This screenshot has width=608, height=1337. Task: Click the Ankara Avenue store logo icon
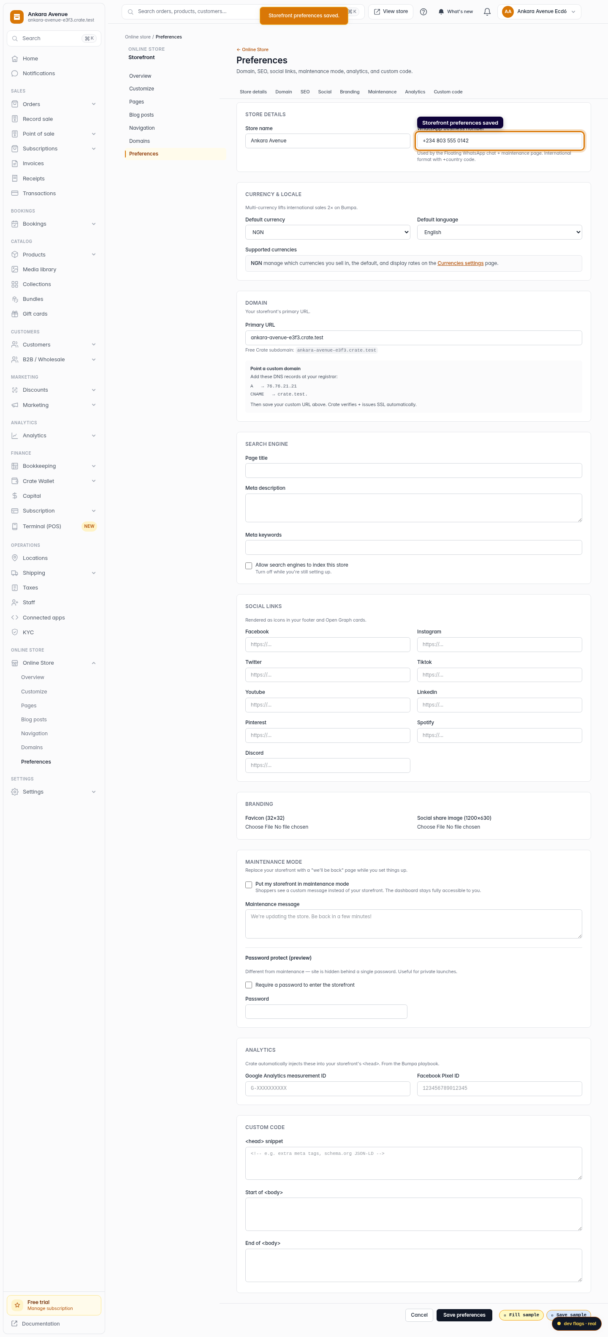point(17,16)
